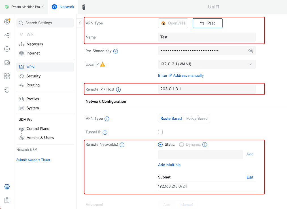
Task: Click Submit Support Ticket link
Action: click(33, 160)
